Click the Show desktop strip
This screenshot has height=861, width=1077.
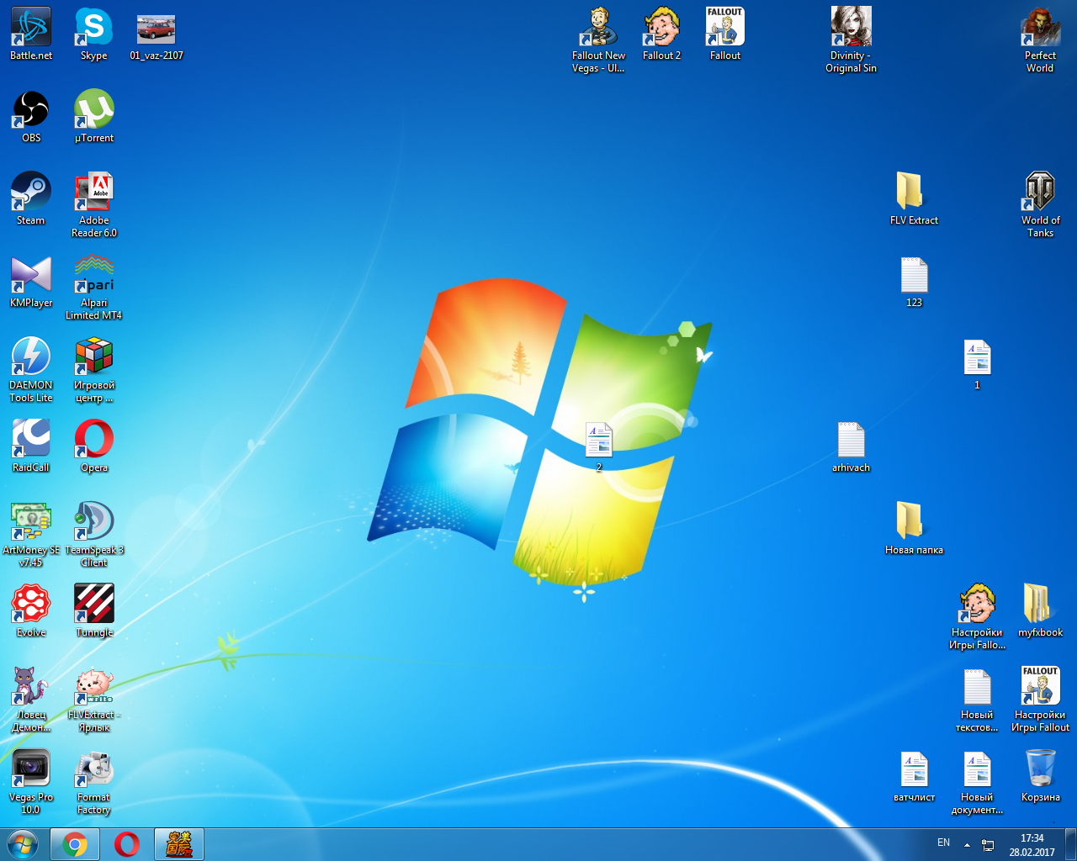point(1071,844)
